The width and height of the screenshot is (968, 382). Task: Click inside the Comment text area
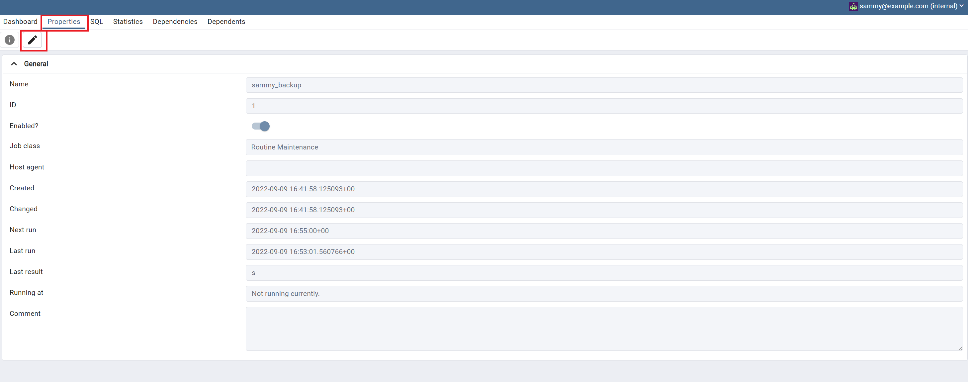point(604,329)
